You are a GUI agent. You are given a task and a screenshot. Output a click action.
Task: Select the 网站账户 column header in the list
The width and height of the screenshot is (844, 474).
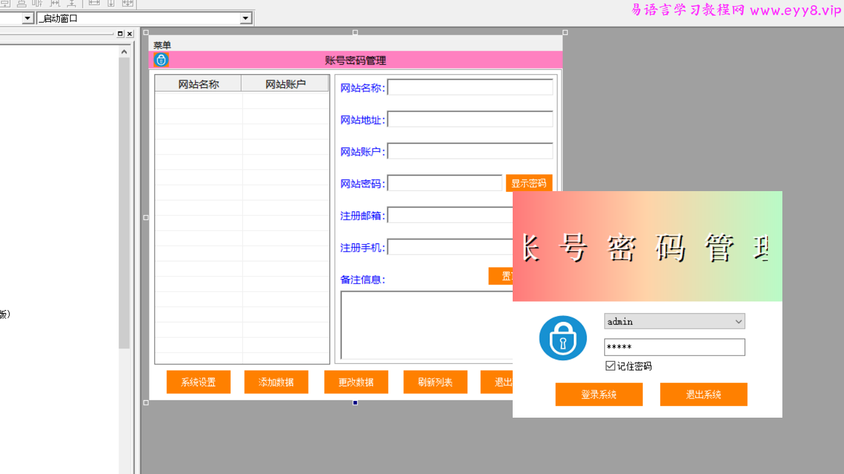click(285, 84)
